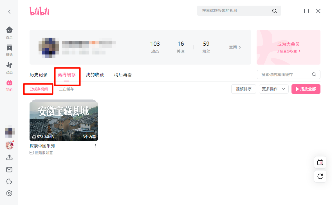This screenshot has height=205, width=332.
Task: Click the profile avatar in header card
Action: pos(49,47)
